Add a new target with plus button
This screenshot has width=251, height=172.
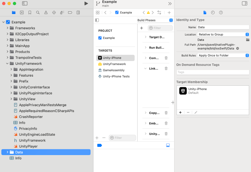pos(97,138)
